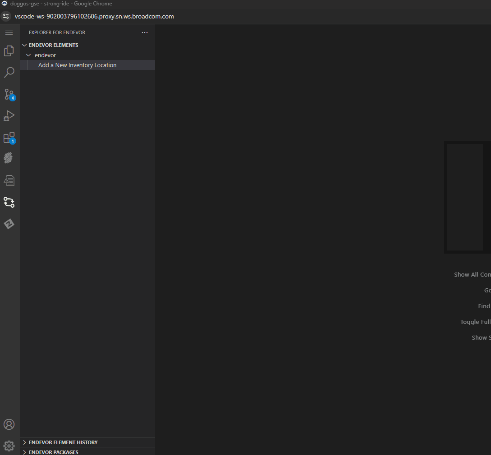The height and width of the screenshot is (455, 491).
Task: Collapse the ENDEVOR ELEMENTS section
Action: pyautogui.click(x=24, y=45)
